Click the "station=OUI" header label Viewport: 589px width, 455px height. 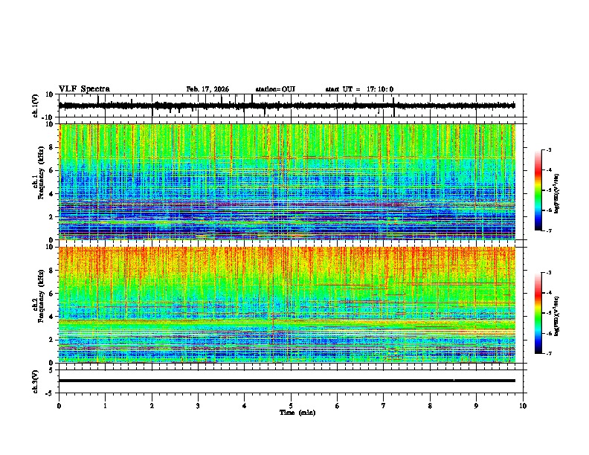coord(275,89)
